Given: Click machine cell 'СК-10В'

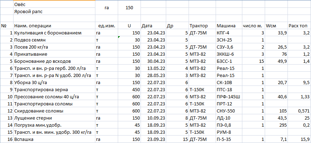Looking at the screenshot, I should tap(229, 82).
